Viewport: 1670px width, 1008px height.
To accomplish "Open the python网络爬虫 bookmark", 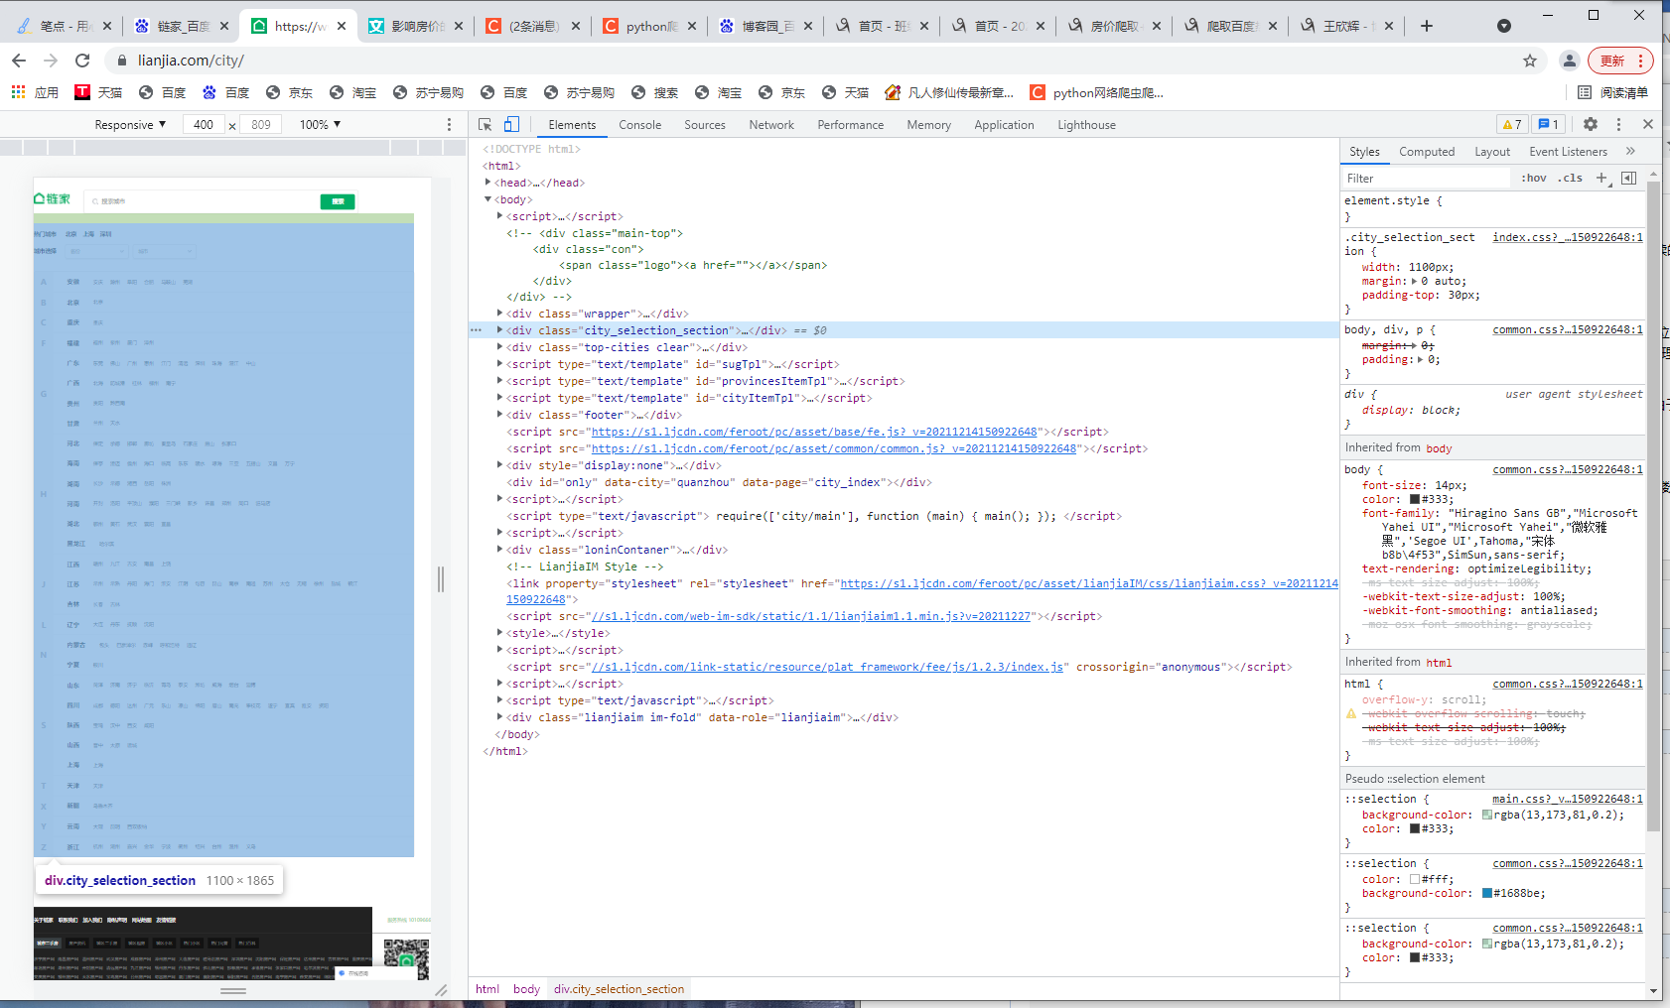I will click(x=1096, y=92).
